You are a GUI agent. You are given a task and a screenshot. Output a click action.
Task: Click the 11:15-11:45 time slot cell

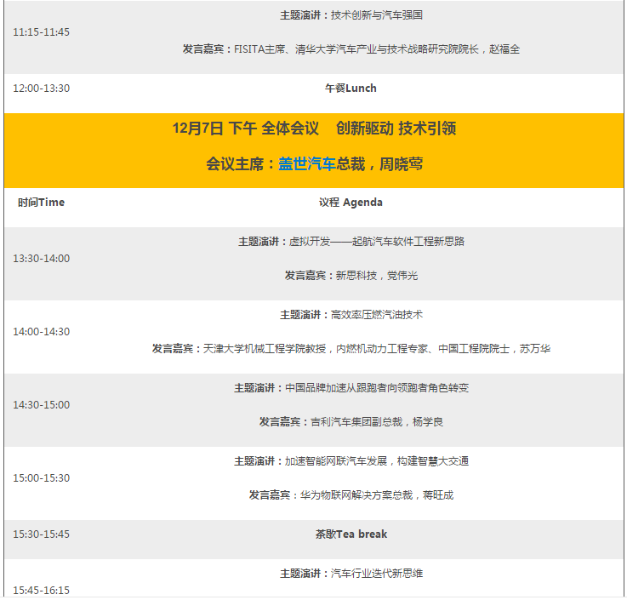click(x=41, y=32)
